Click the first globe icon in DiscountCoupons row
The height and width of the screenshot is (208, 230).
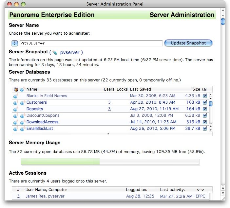tap(15, 116)
